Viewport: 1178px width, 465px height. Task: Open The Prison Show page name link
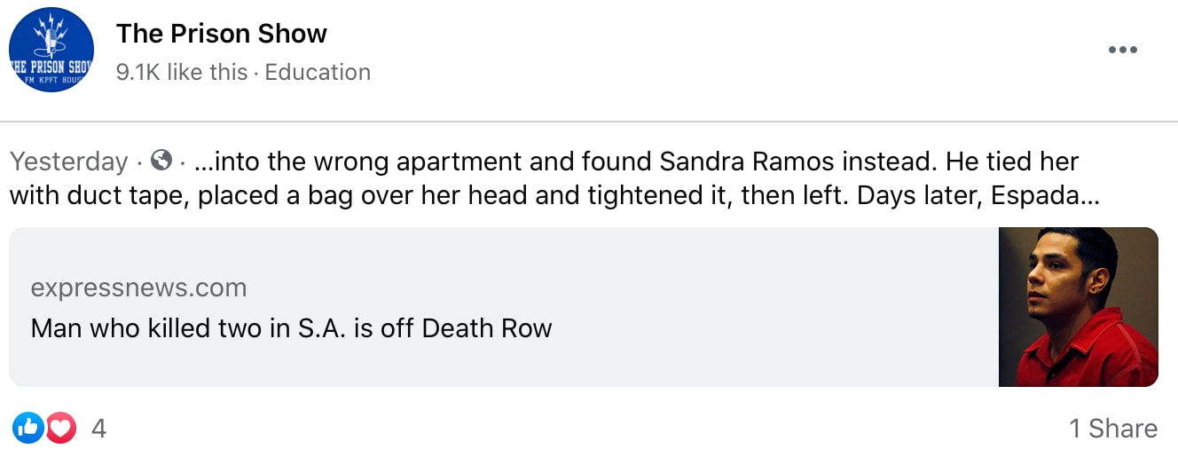click(x=221, y=34)
